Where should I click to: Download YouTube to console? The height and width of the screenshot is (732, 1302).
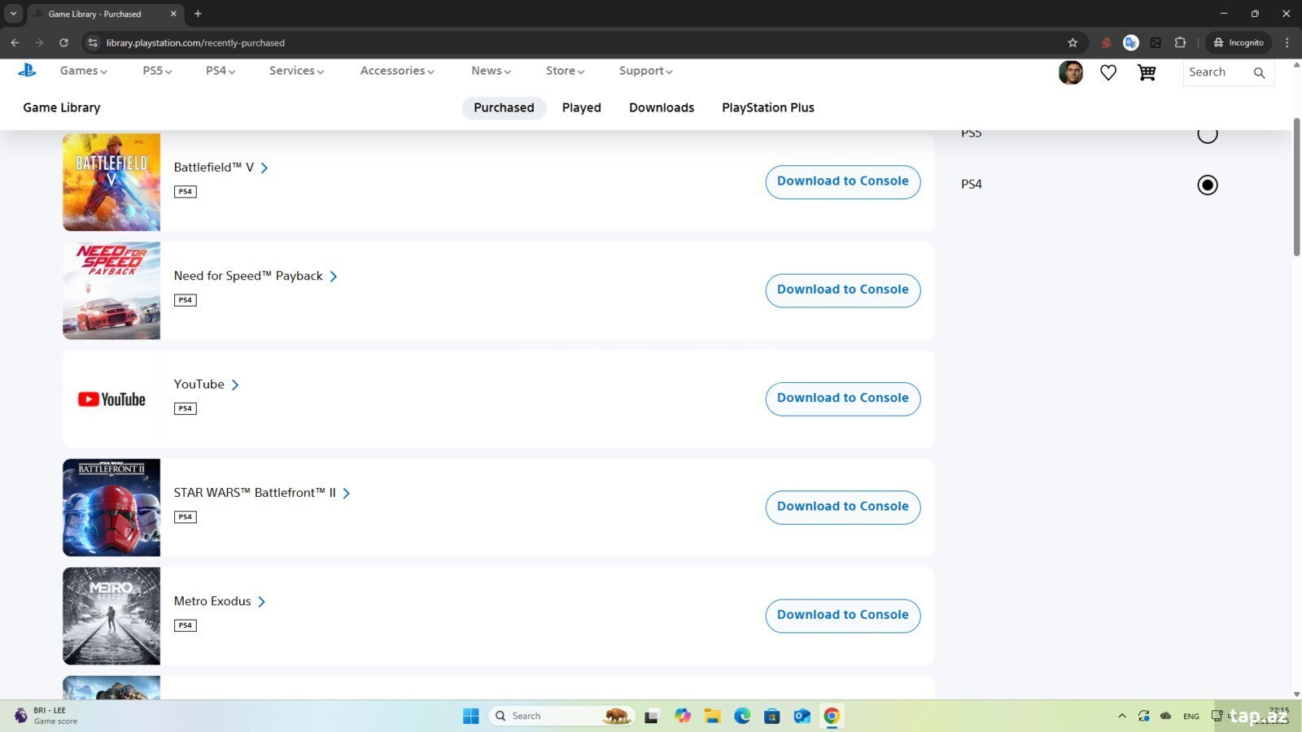[x=843, y=399]
